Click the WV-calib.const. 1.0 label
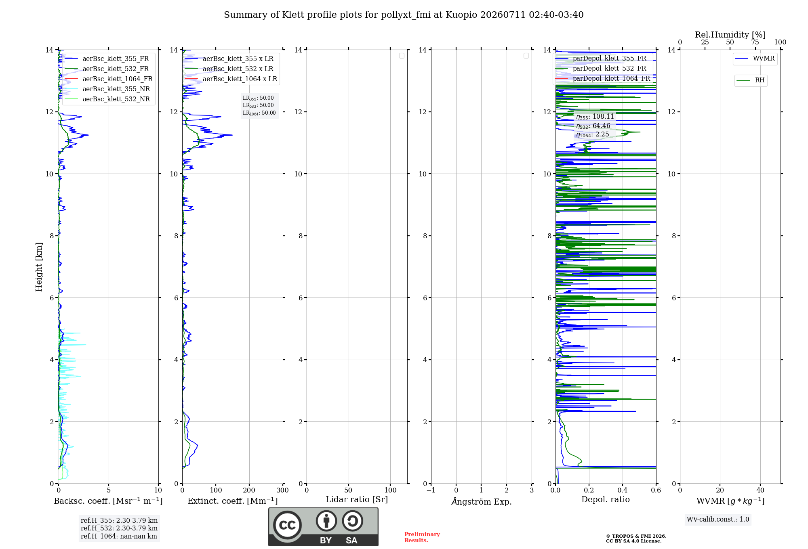Screen dimensions: 808x549 click(x=718, y=520)
